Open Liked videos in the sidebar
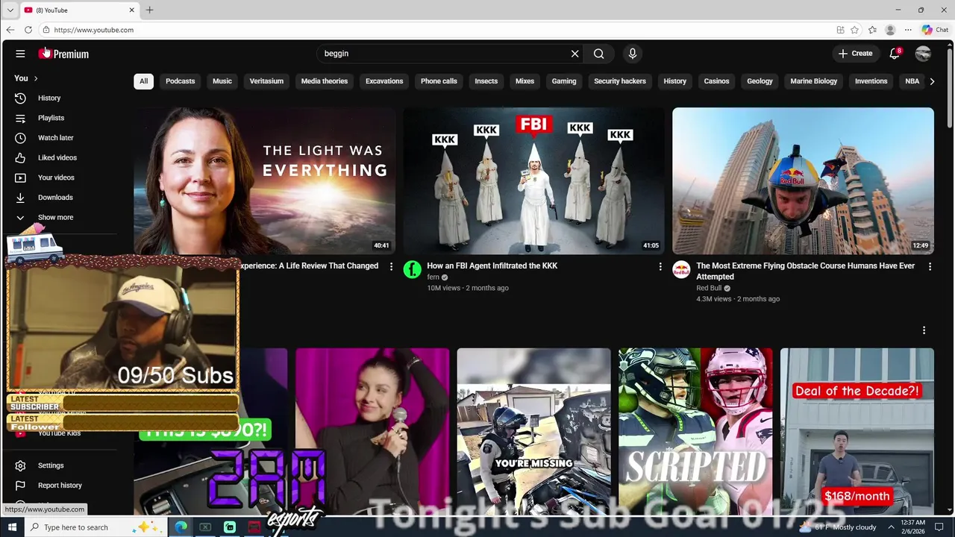This screenshot has width=955, height=537. click(x=57, y=157)
